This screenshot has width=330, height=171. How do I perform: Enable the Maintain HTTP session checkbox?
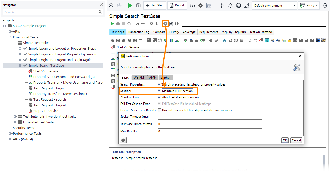point(159,91)
